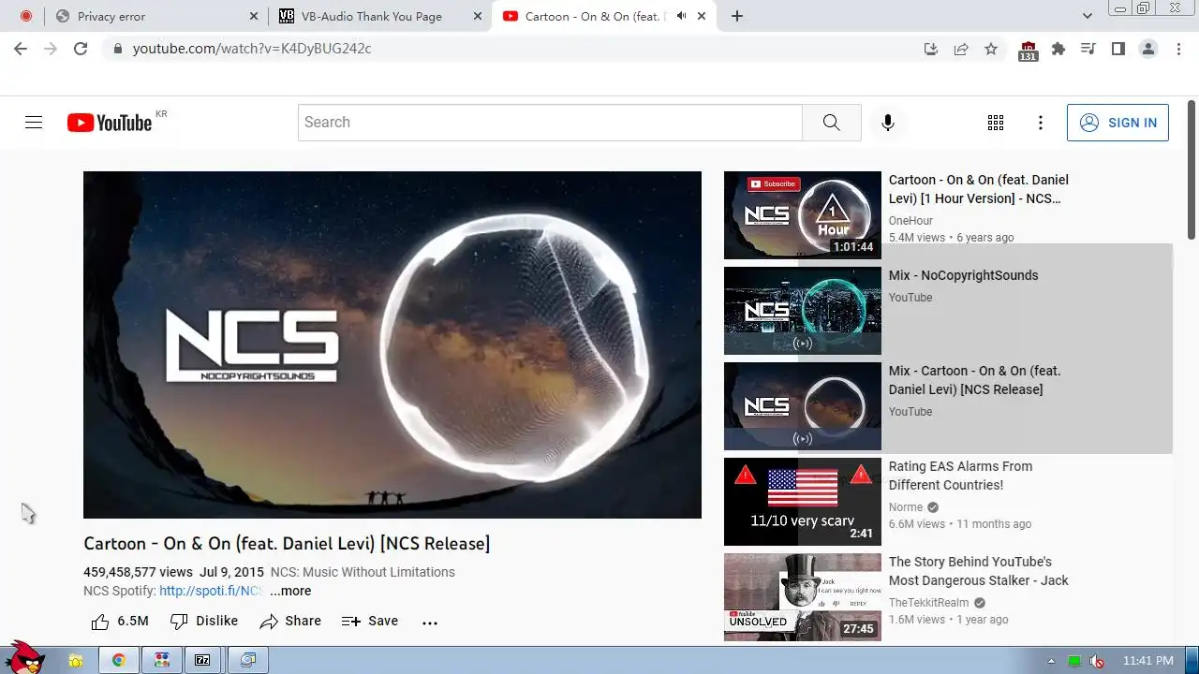This screenshot has height=674, width=1199.
Task: Open the 1 Hour Version thumbnail
Action: click(x=803, y=215)
